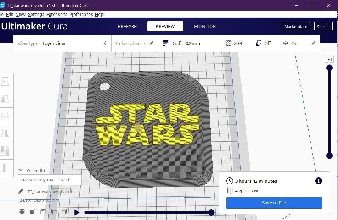Click the support Off icon
Screen dimensions: 338x220
(x=259, y=43)
